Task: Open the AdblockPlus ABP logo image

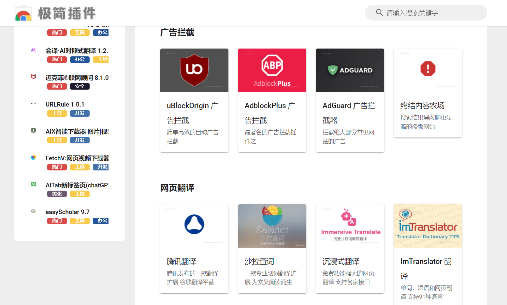Action: (x=272, y=70)
